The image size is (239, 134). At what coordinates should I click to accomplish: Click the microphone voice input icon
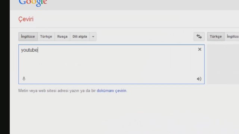pyautogui.click(x=24, y=79)
